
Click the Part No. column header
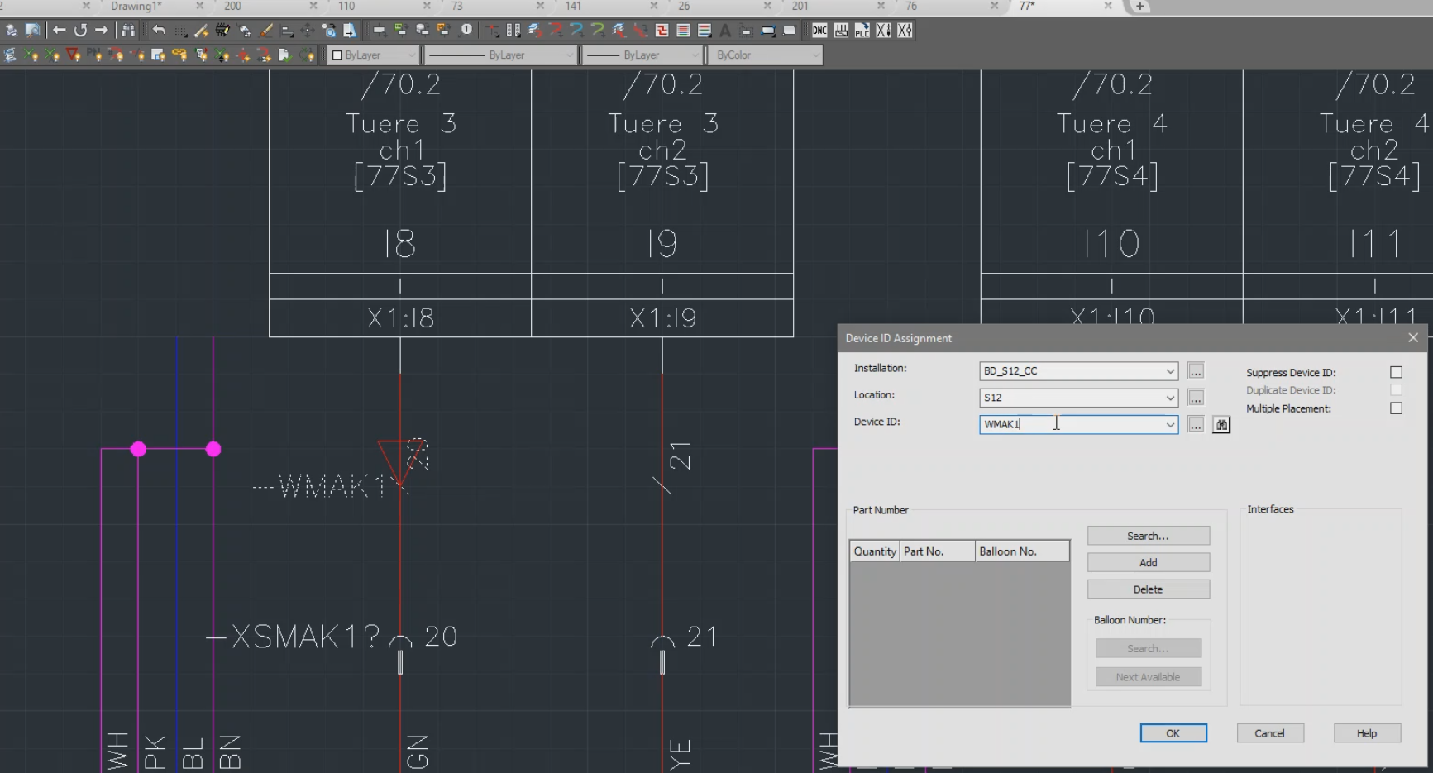point(937,551)
